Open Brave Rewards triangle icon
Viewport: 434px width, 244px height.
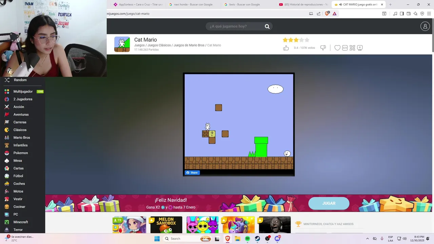click(335, 14)
